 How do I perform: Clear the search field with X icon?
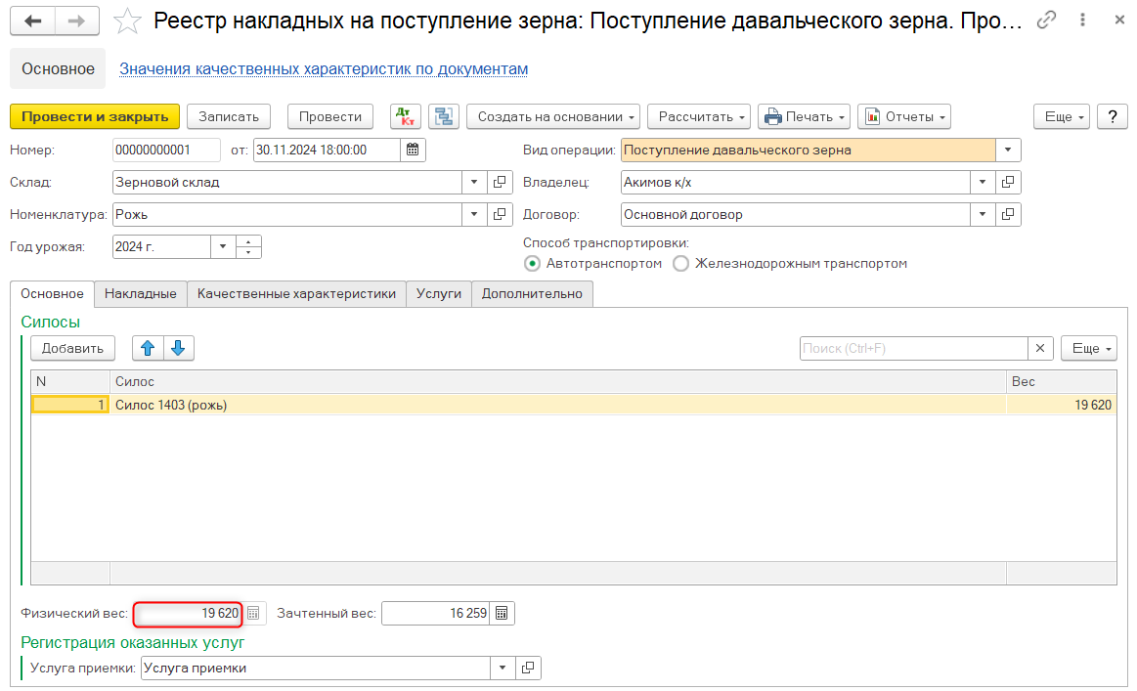click(x=1040, y=348)
